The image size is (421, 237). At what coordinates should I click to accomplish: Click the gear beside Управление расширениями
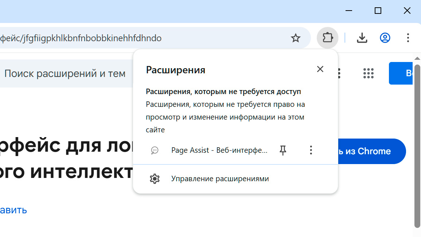coord(155,179)
